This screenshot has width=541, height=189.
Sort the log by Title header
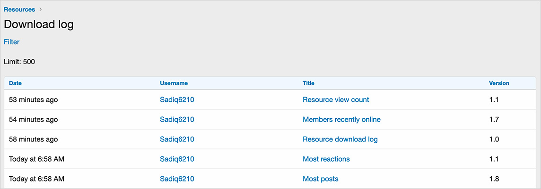click(x=308, y=83)
